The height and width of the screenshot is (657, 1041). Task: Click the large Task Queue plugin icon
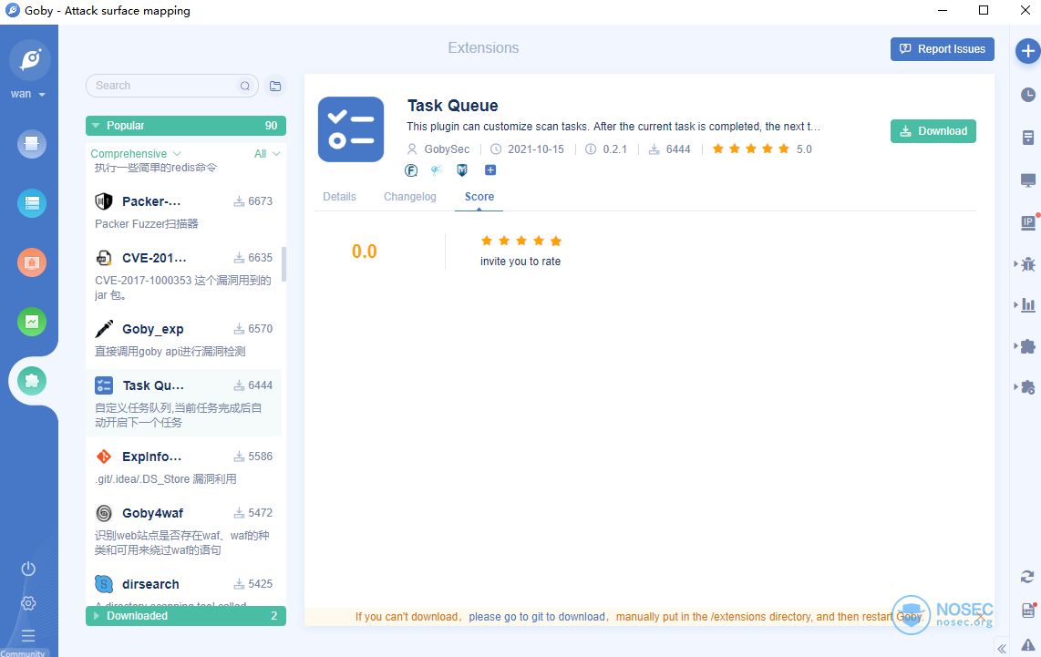pos(351,129)
